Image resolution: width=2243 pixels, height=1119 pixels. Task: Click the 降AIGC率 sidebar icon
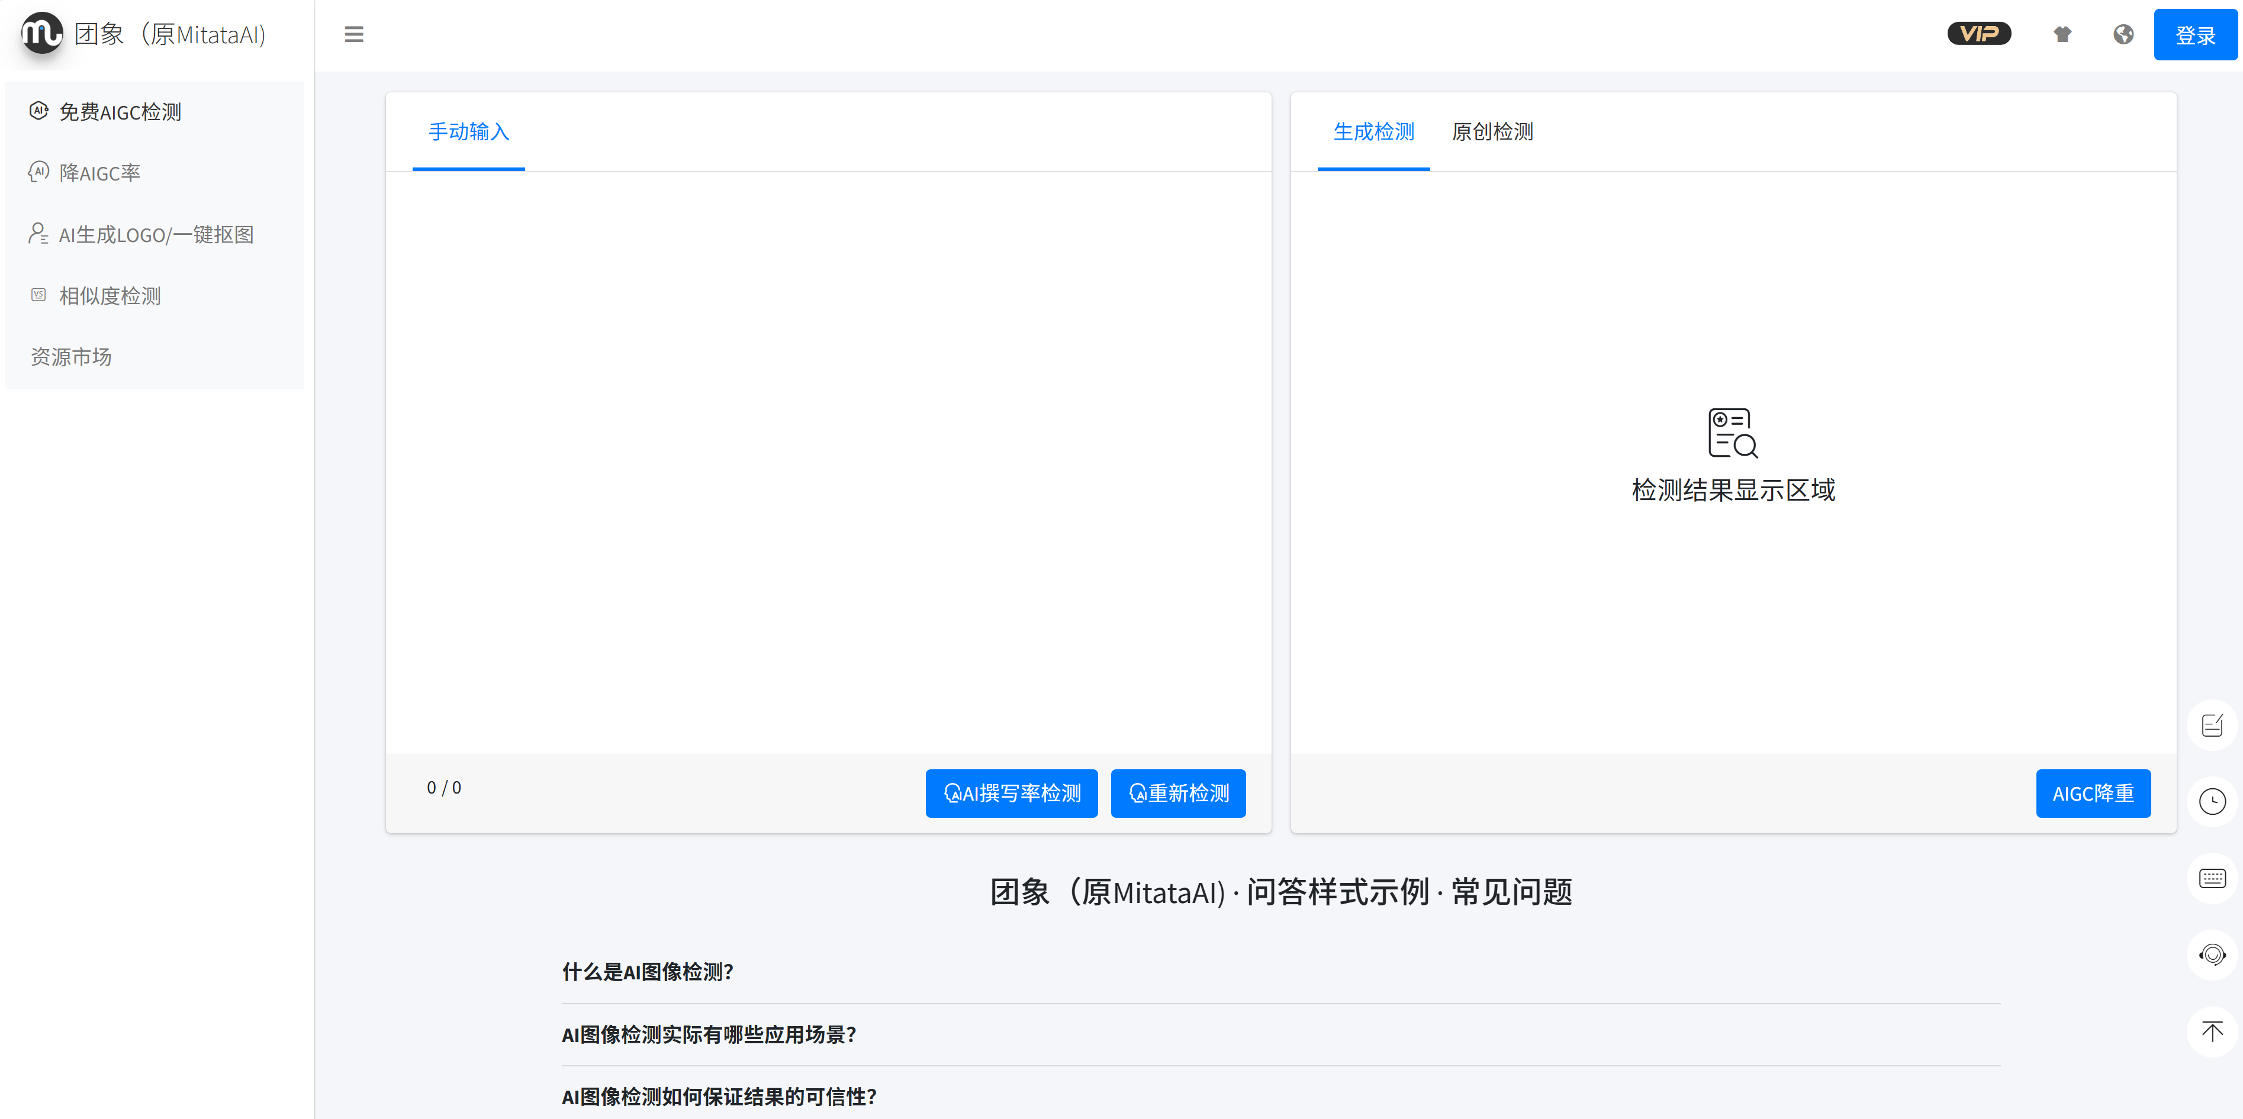pos(38,172)
